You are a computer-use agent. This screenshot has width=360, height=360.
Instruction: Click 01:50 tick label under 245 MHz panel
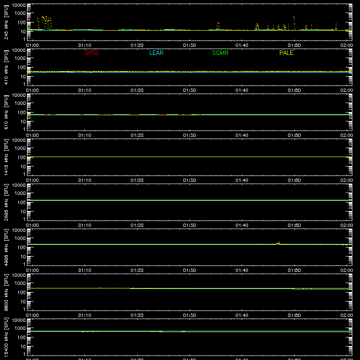(294, 45)
